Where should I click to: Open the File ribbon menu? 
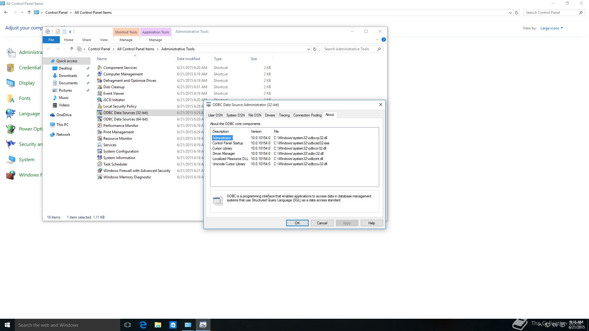pos(51,40)
